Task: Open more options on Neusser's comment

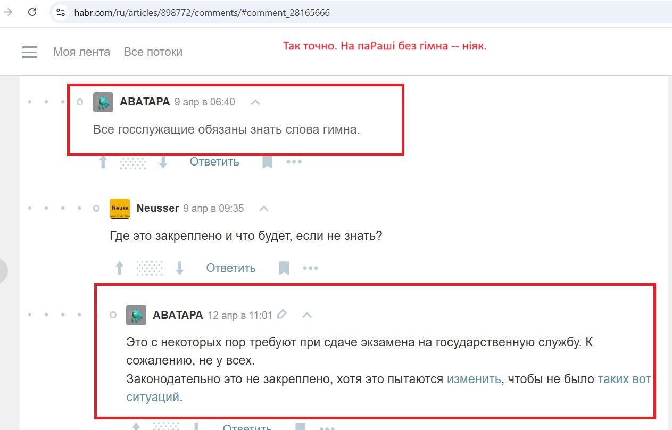Action: tap(311, 268)
